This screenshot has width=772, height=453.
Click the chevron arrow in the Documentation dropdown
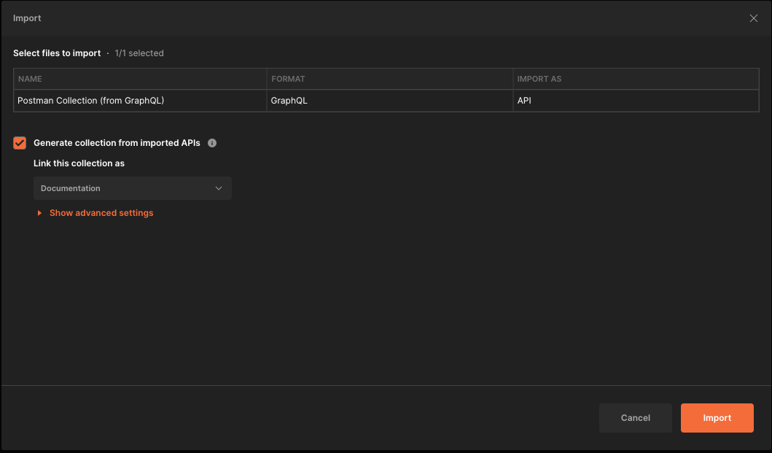[x=219, y=188]
